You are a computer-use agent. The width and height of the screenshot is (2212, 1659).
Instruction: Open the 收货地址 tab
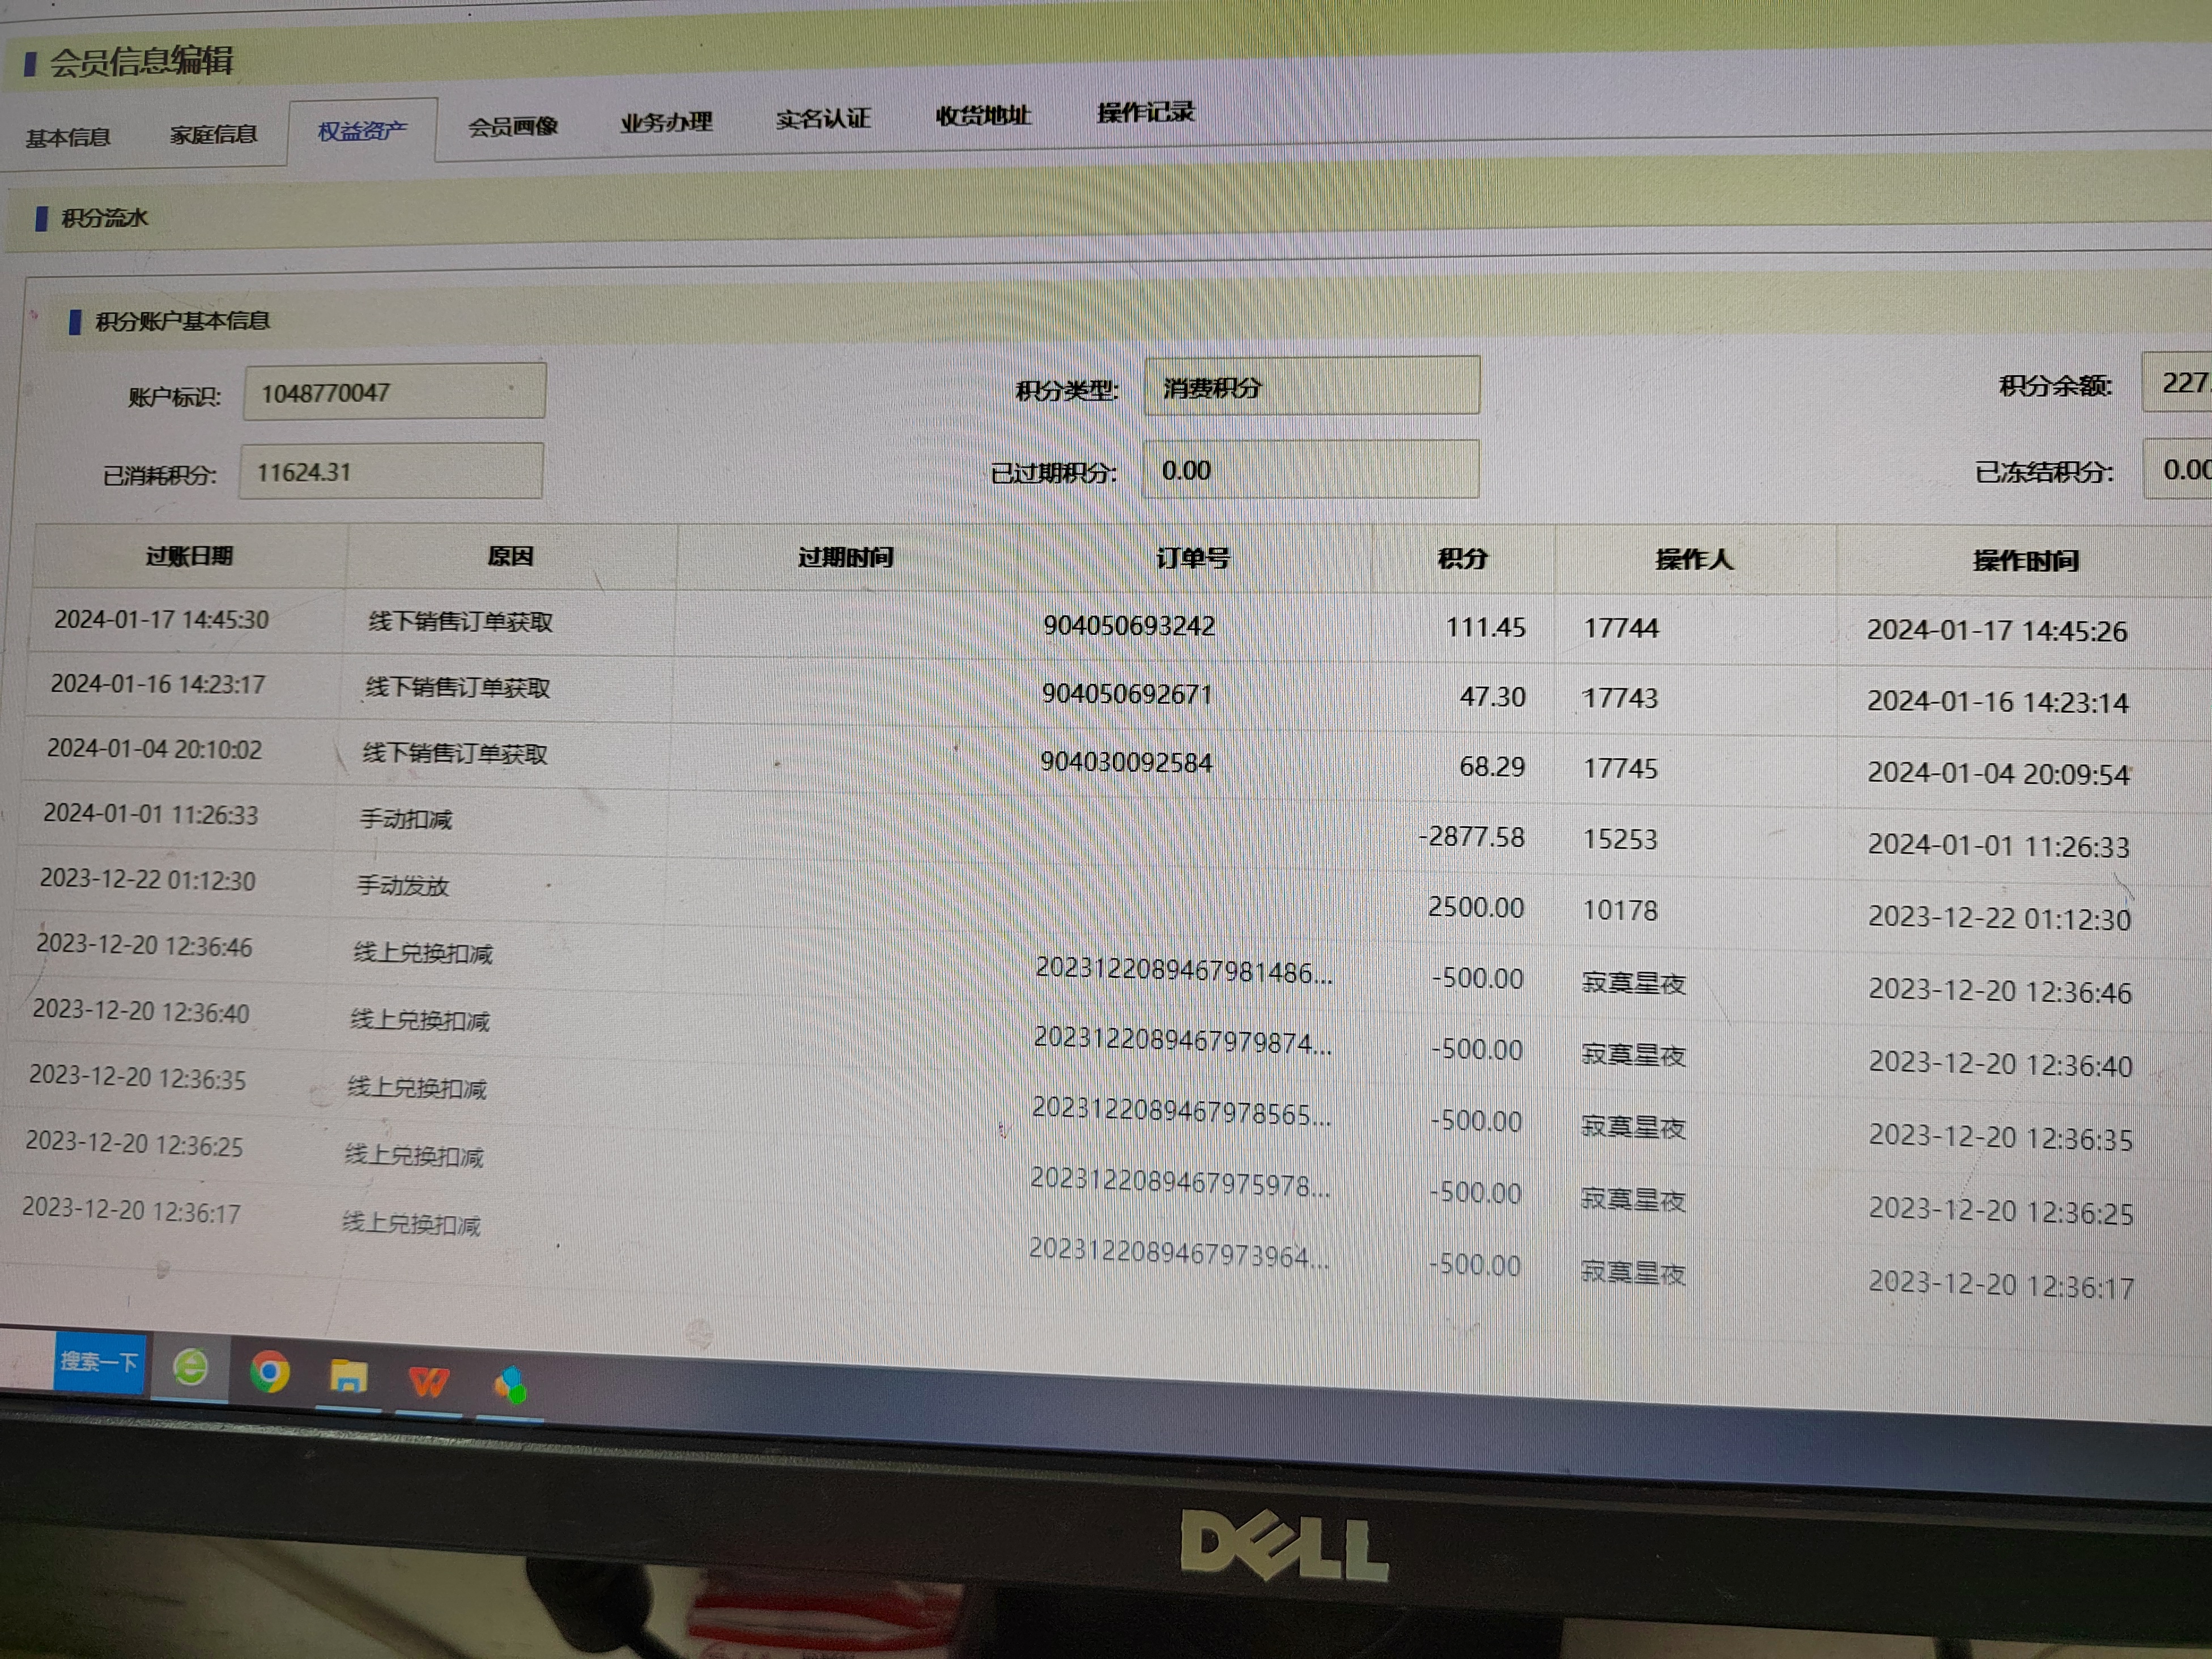pyautogui.click(x=983, y=115)
